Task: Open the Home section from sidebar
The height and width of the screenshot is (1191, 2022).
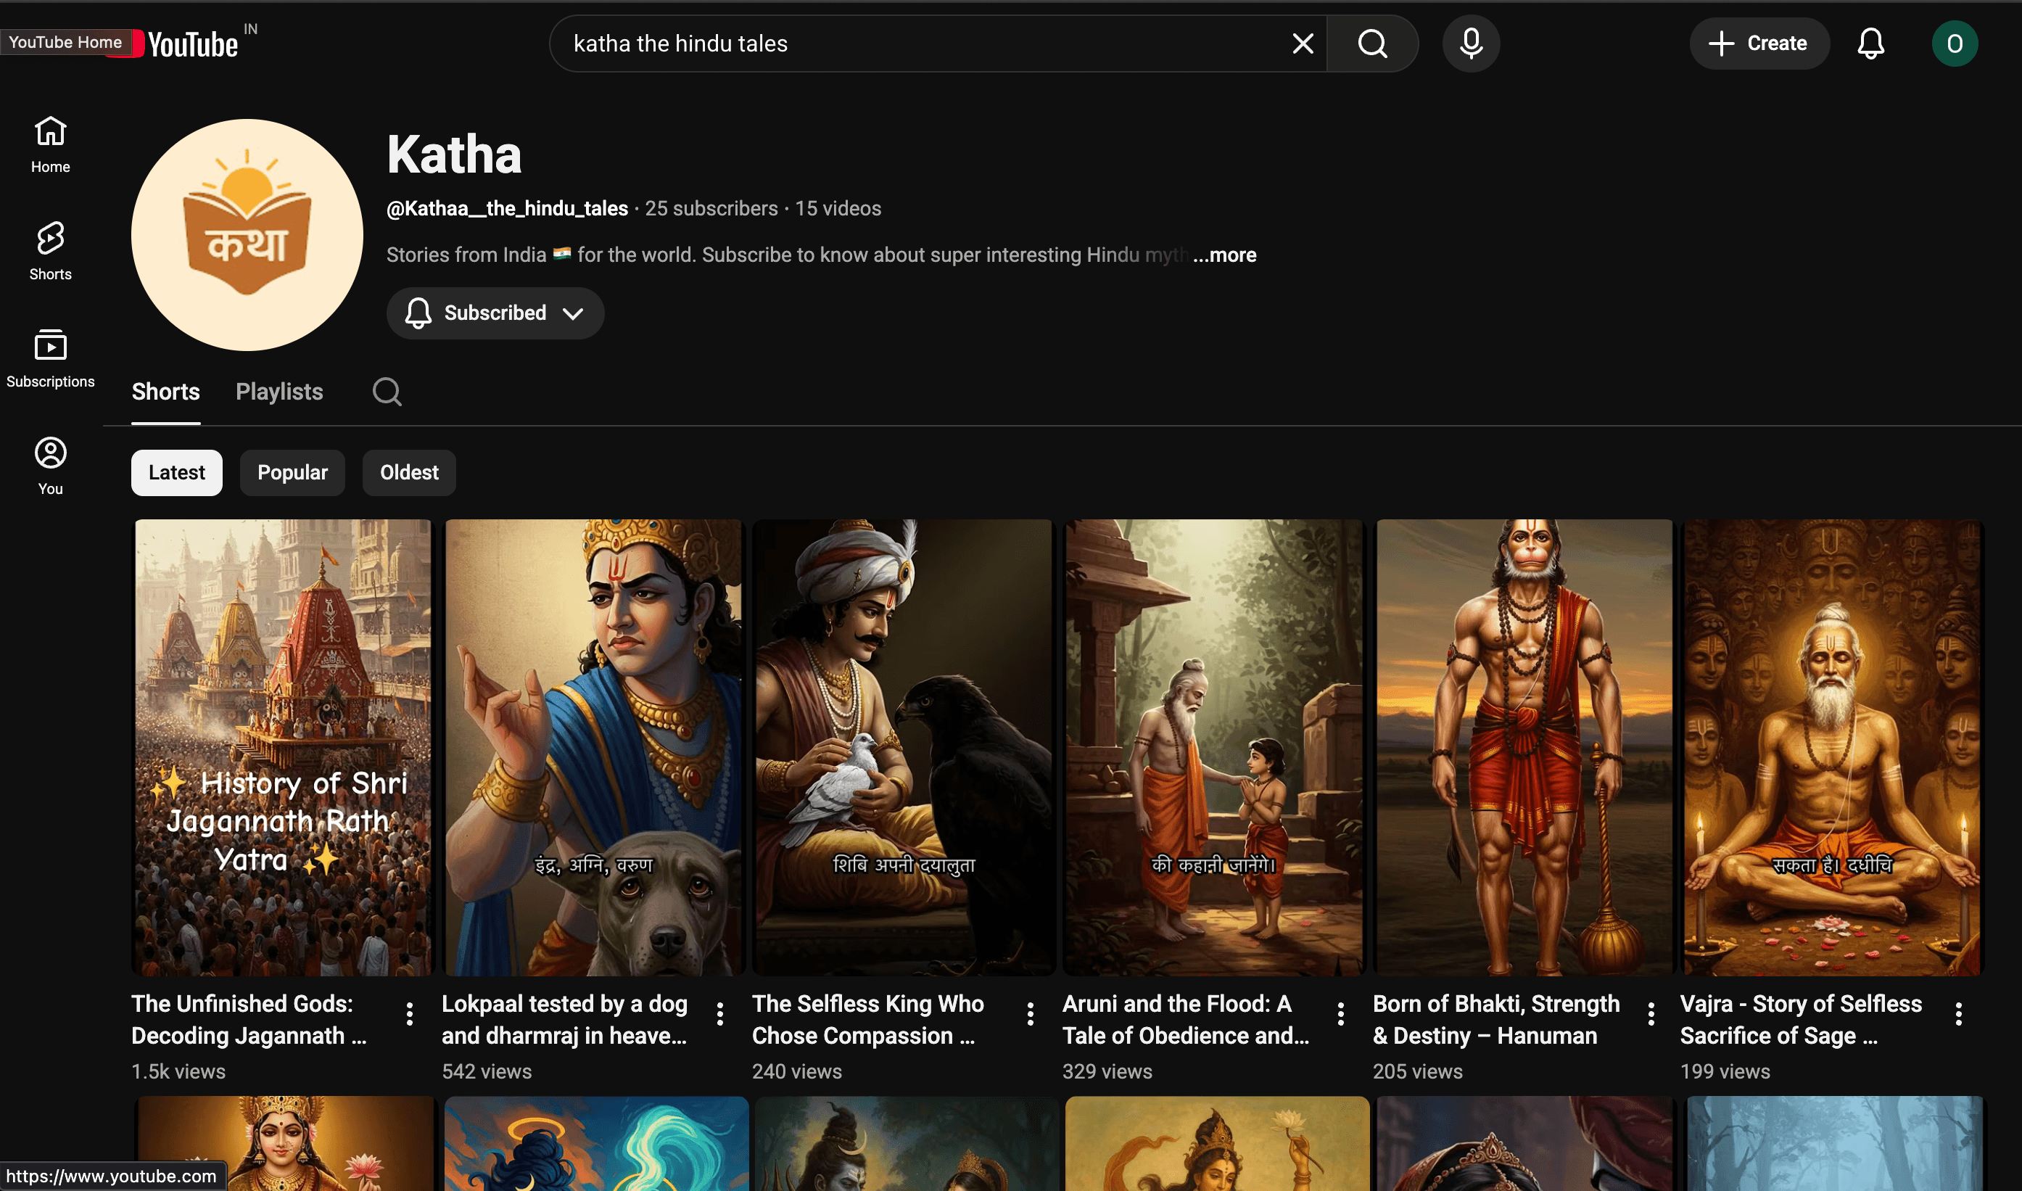Action: click(50, 144)
